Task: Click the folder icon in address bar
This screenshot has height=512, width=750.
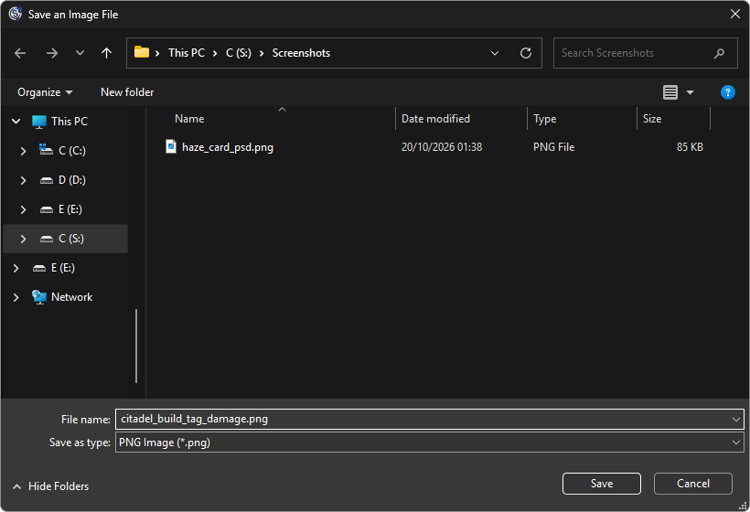Action: point(142,52)
